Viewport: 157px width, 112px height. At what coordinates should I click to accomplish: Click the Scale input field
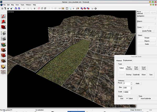tap(127, 92)
